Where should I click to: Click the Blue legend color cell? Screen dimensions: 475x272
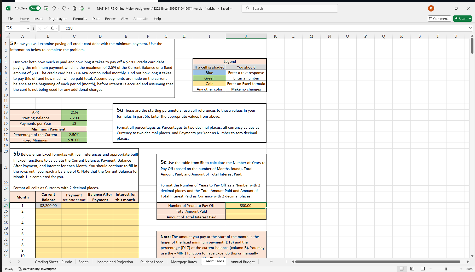[209, 73]
